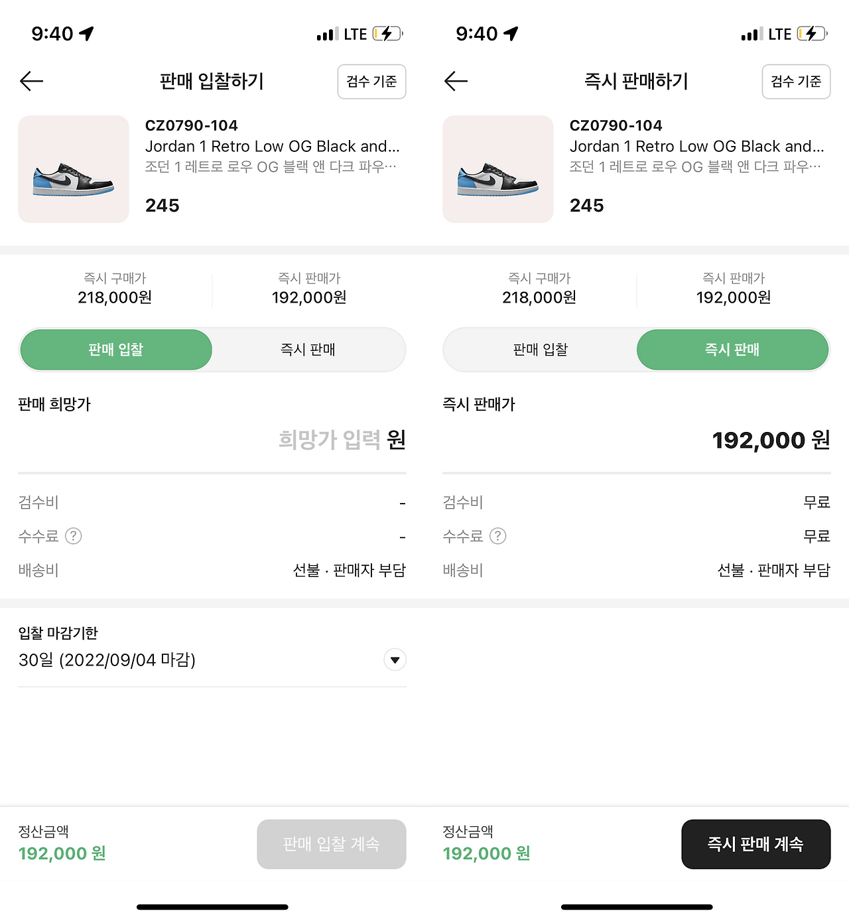849x919 pixels.
Task: Tap Jordan 1 shoe thumbnail on left screen
Action: click(74, 169)
